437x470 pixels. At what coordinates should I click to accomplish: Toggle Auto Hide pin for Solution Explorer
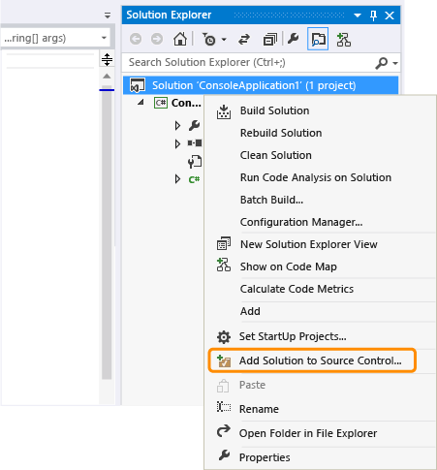(x=374, y=16)
